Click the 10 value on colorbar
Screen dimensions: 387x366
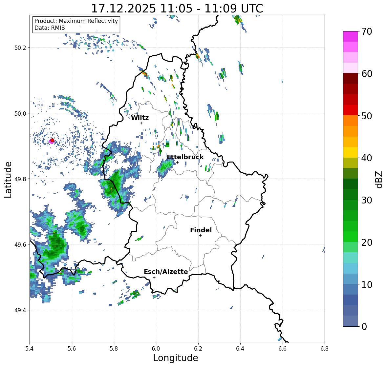[x=367, y=284]
